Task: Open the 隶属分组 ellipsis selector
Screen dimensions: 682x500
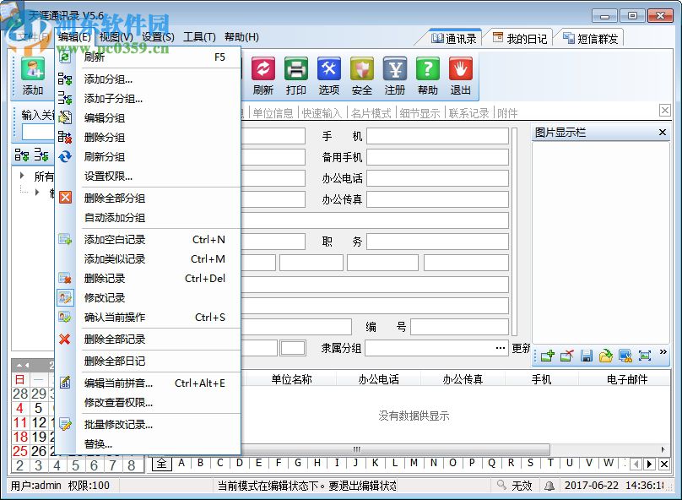Action: coord(501,348)
